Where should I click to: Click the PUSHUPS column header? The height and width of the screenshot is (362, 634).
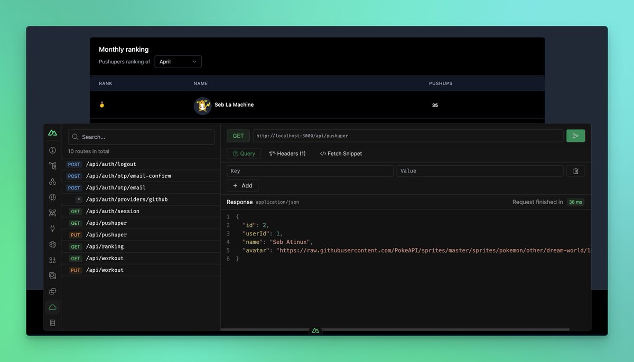(x=441, y=83)
